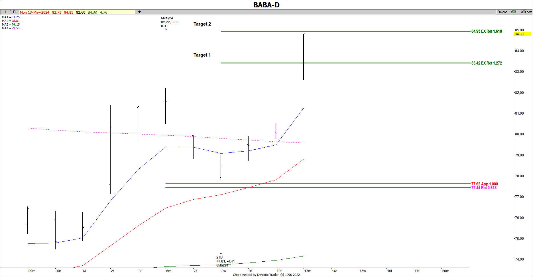Click the 489 bars indicator
533x277 pixels.
[526, 12]
